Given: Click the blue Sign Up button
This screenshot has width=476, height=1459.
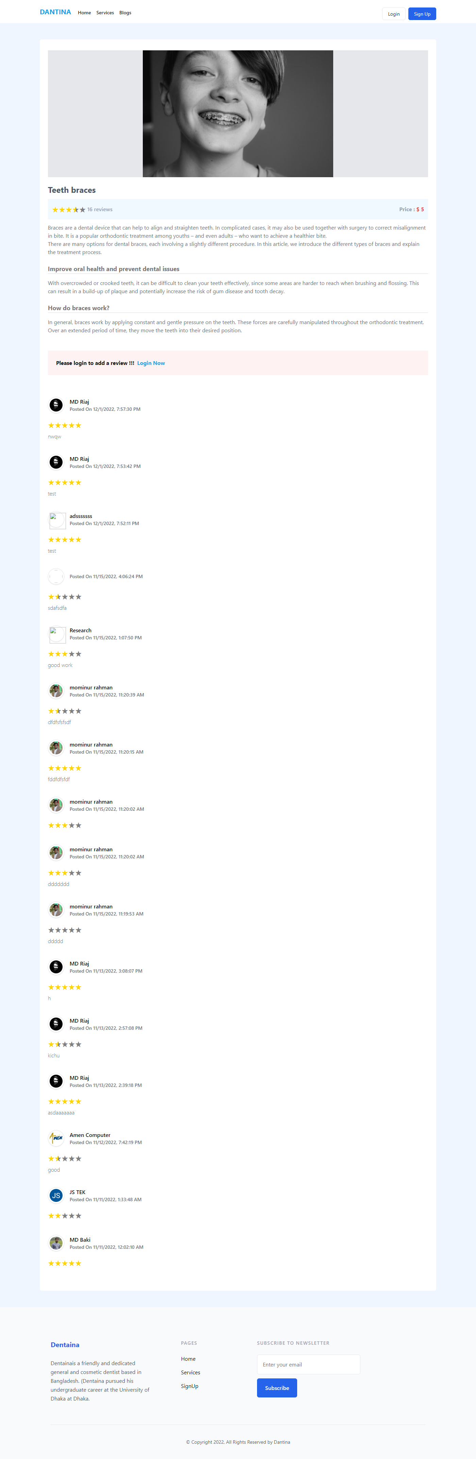Looking at the screenshot, I should [422, 14].
